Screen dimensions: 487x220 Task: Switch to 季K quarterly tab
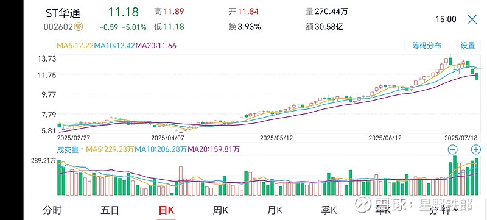[x=329, y=210]
